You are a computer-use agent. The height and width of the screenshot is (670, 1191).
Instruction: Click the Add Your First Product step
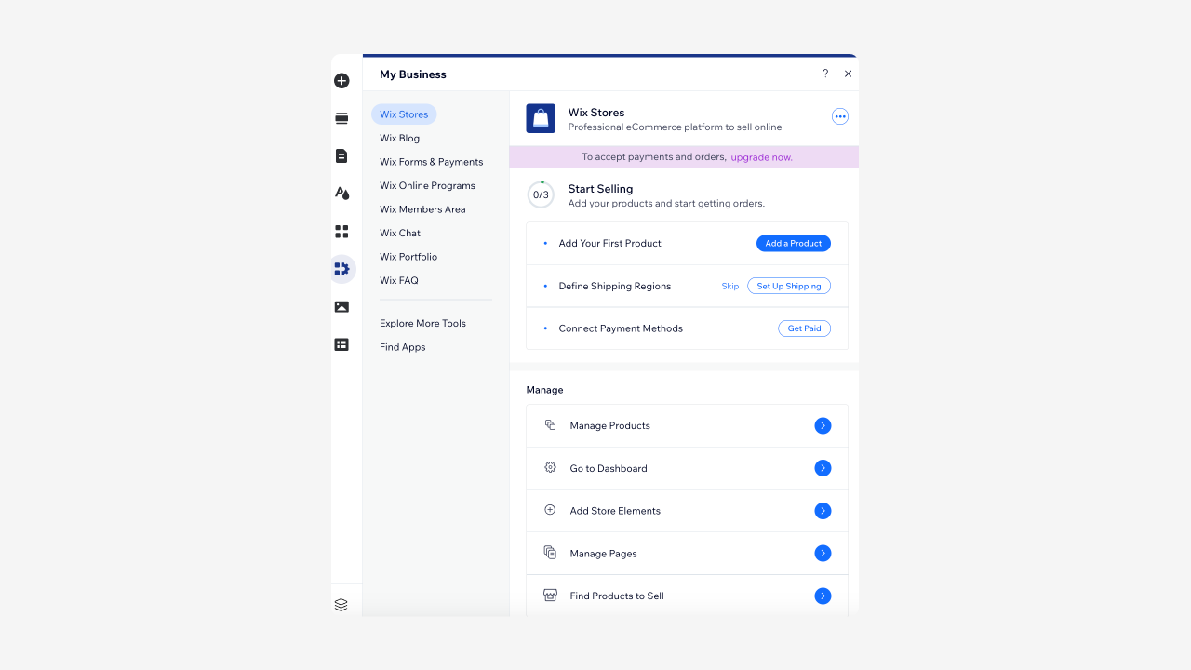tap(609, 243)
